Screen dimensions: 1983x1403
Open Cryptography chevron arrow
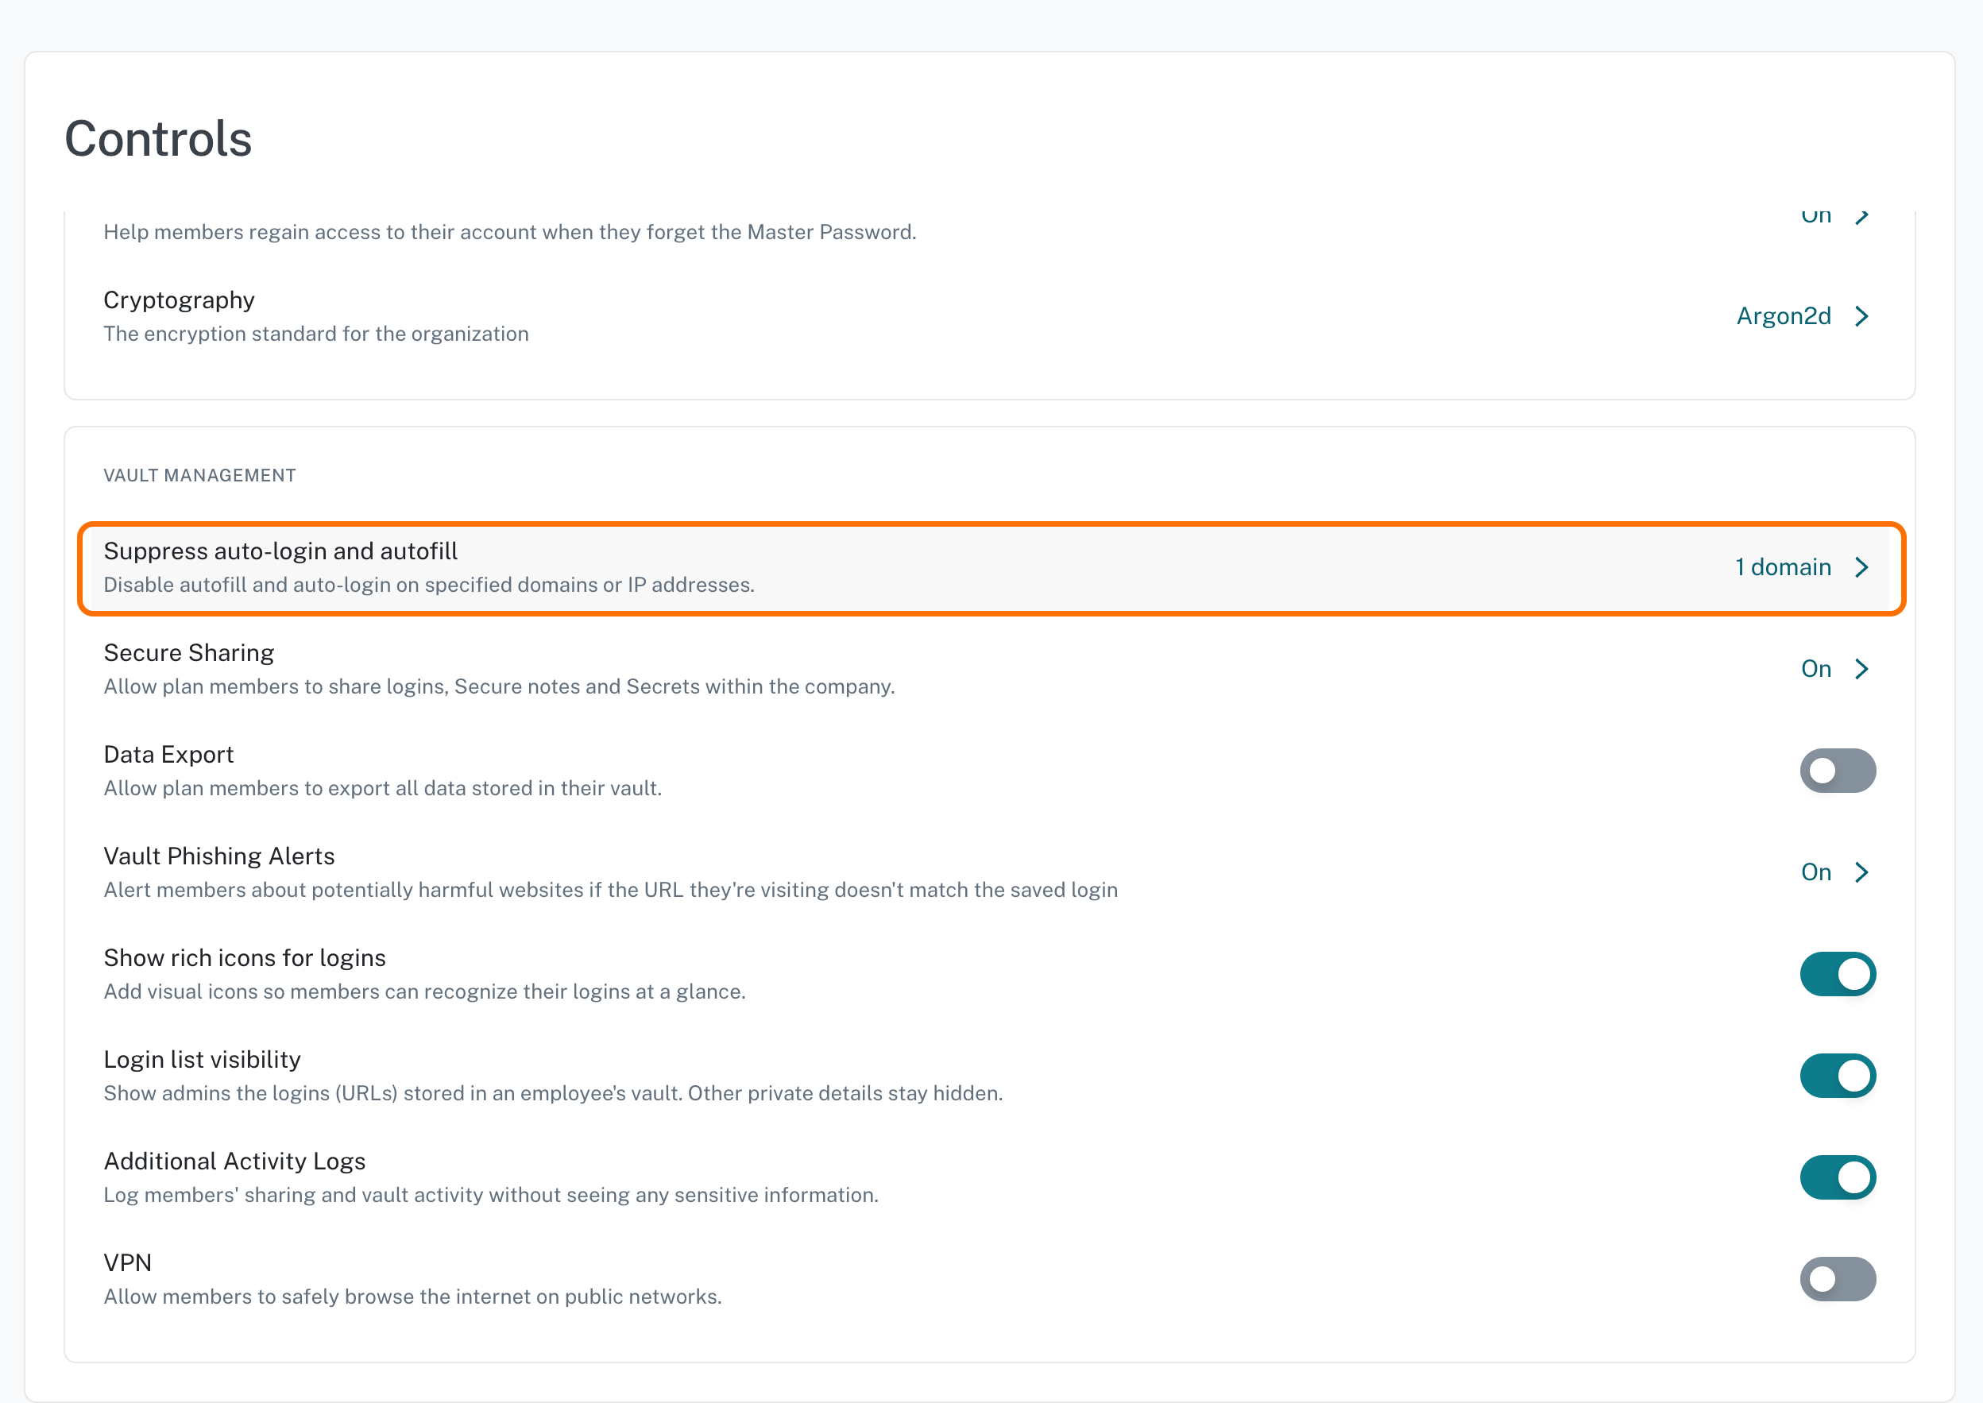click(x=1862, y=316)
